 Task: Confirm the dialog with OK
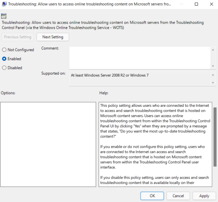(x=152, y=196)
